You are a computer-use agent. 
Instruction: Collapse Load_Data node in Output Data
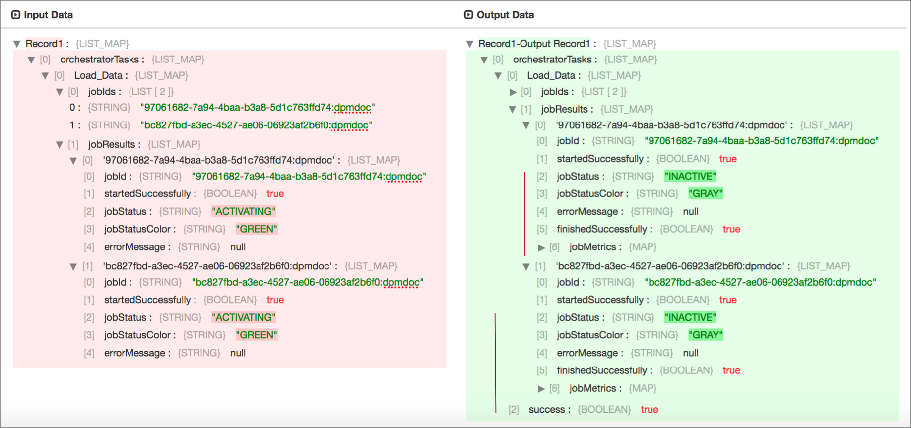(x=498, y=76)
